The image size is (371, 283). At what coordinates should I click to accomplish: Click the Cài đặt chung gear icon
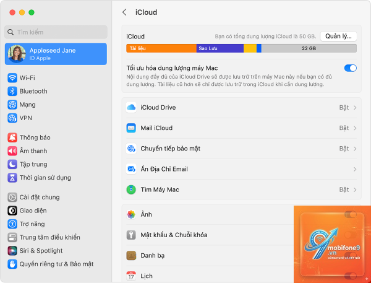tap(12, 197)
